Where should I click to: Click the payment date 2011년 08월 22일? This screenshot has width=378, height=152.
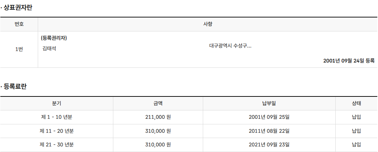tap(269, 131)
